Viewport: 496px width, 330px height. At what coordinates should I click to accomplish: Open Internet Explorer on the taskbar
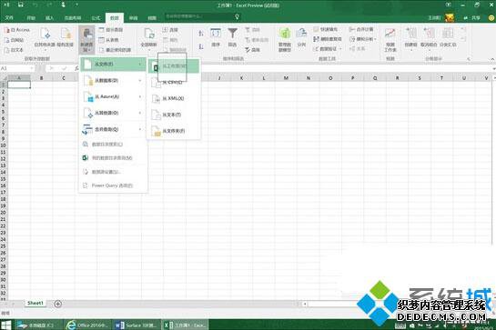(x=87, y=325)
